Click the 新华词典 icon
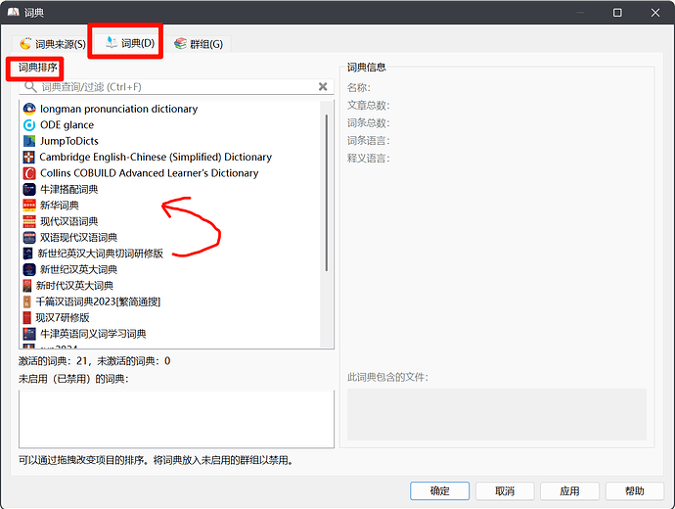The width and height of the screenshot is (675, 509). (x=29, y=206)
